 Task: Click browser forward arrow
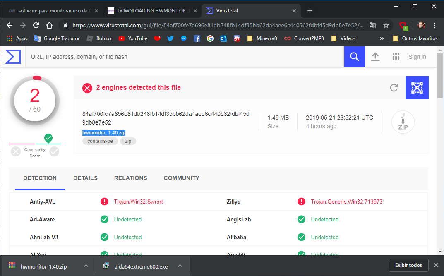pos(23,25)
